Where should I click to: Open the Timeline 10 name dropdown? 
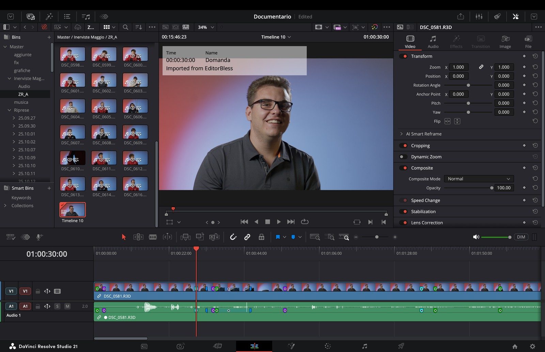tap(276, 37)
